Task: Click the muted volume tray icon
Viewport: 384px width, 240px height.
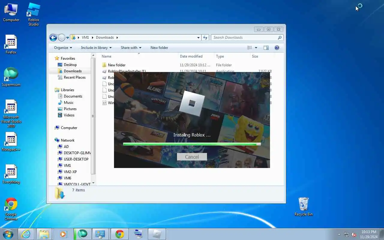Action: tap(354, 234)
